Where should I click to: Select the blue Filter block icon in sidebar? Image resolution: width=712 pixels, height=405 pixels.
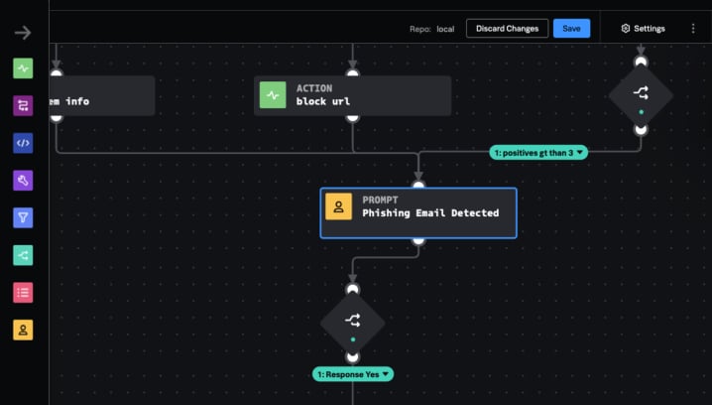(23, 217)
